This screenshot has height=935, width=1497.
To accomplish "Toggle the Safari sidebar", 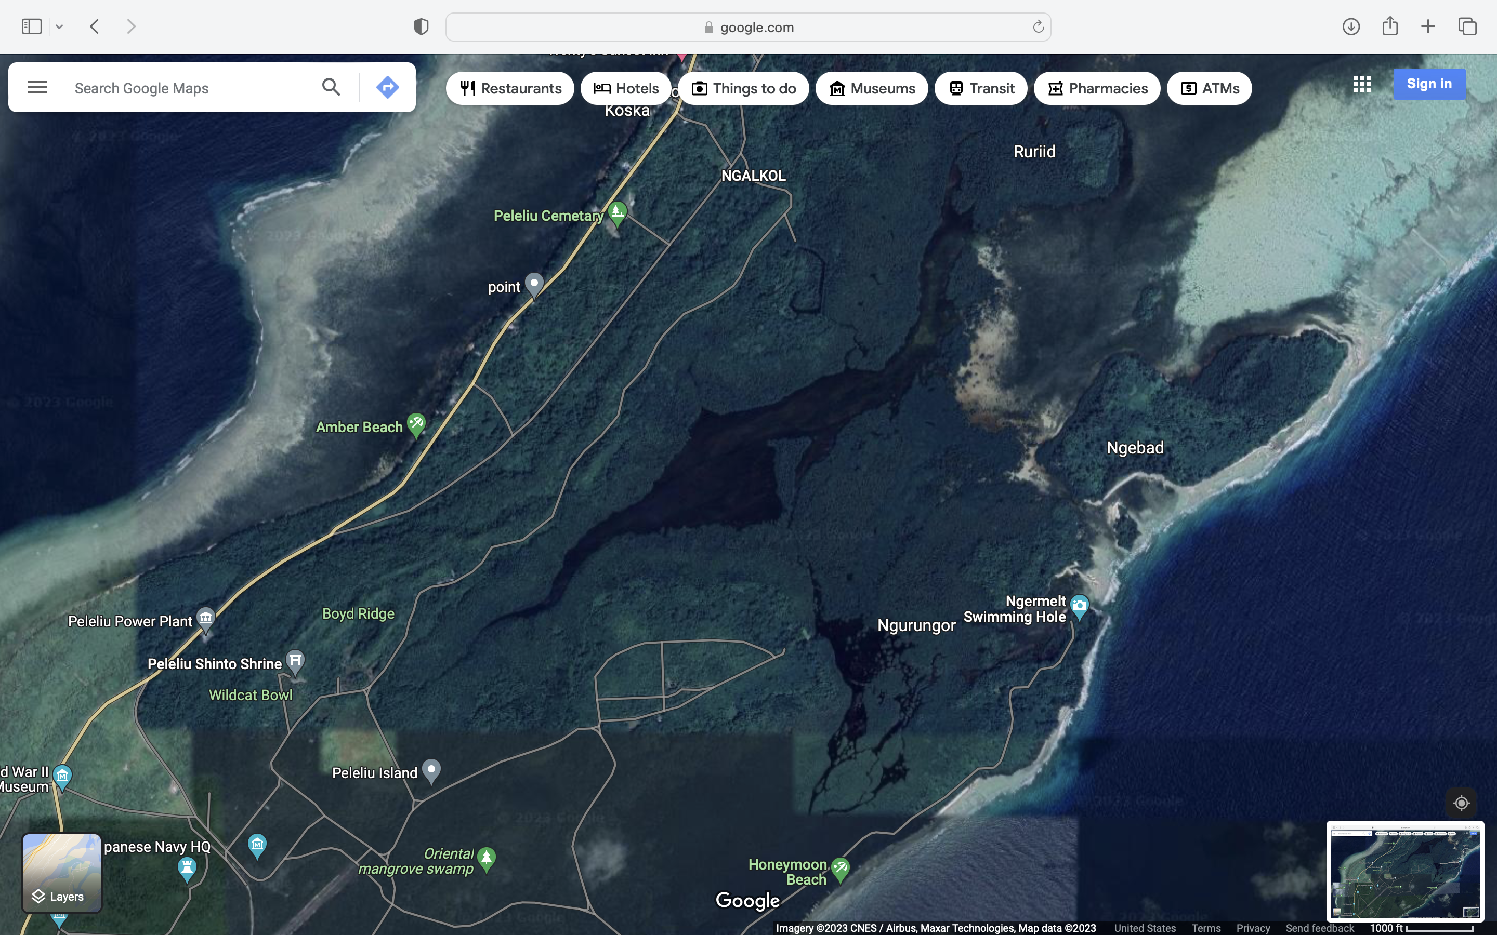I will pos(32,26).
